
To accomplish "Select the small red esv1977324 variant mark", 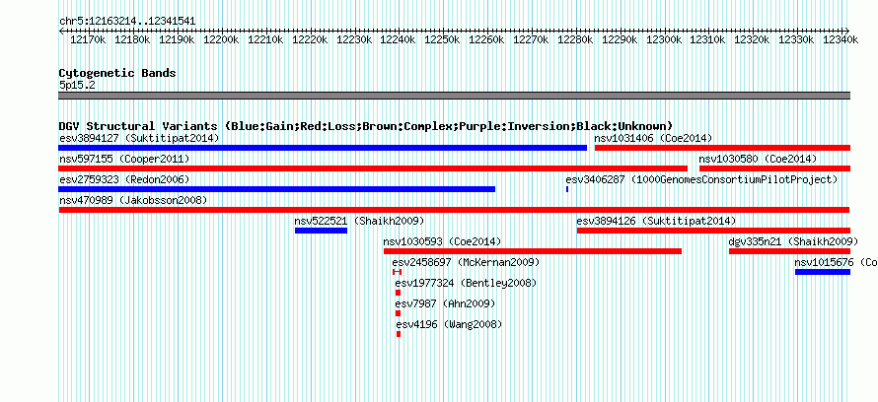I will coord(399,293).
